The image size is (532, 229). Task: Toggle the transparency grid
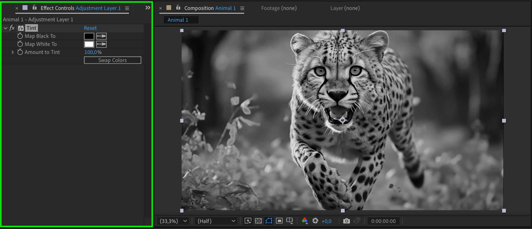pos(258,221)
